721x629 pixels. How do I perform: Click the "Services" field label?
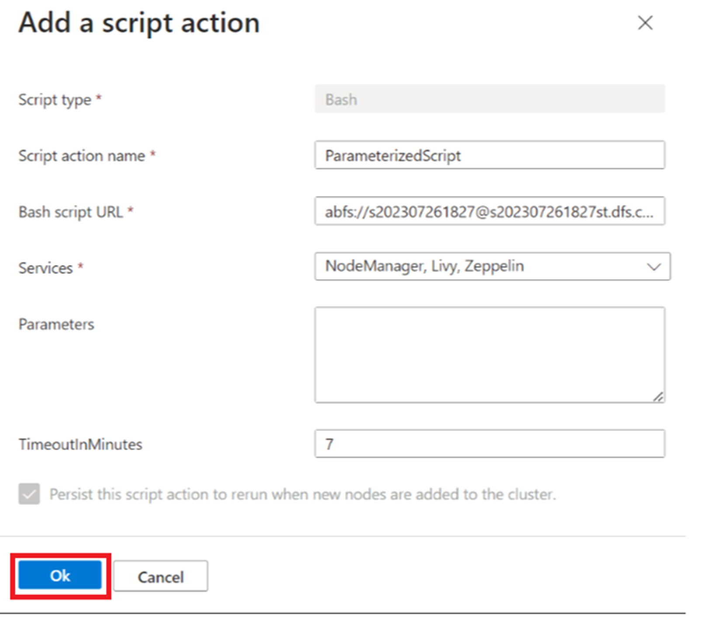click(45, 268)
